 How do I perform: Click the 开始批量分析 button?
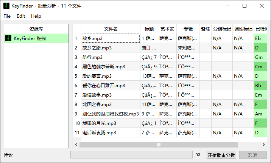[x=221, y=155]
